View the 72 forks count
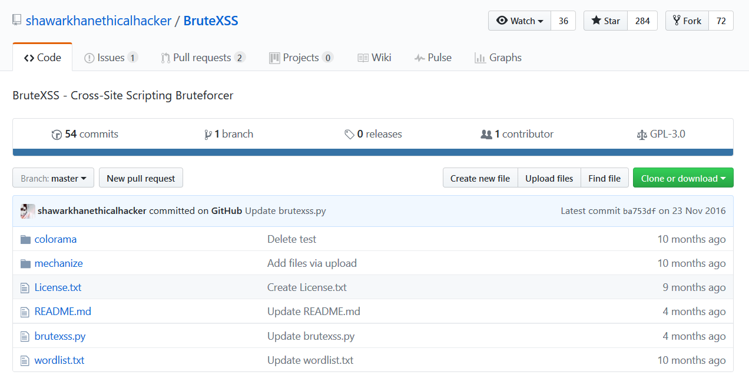Viewport: 749px width, 375px height. (x=721, y=21)
